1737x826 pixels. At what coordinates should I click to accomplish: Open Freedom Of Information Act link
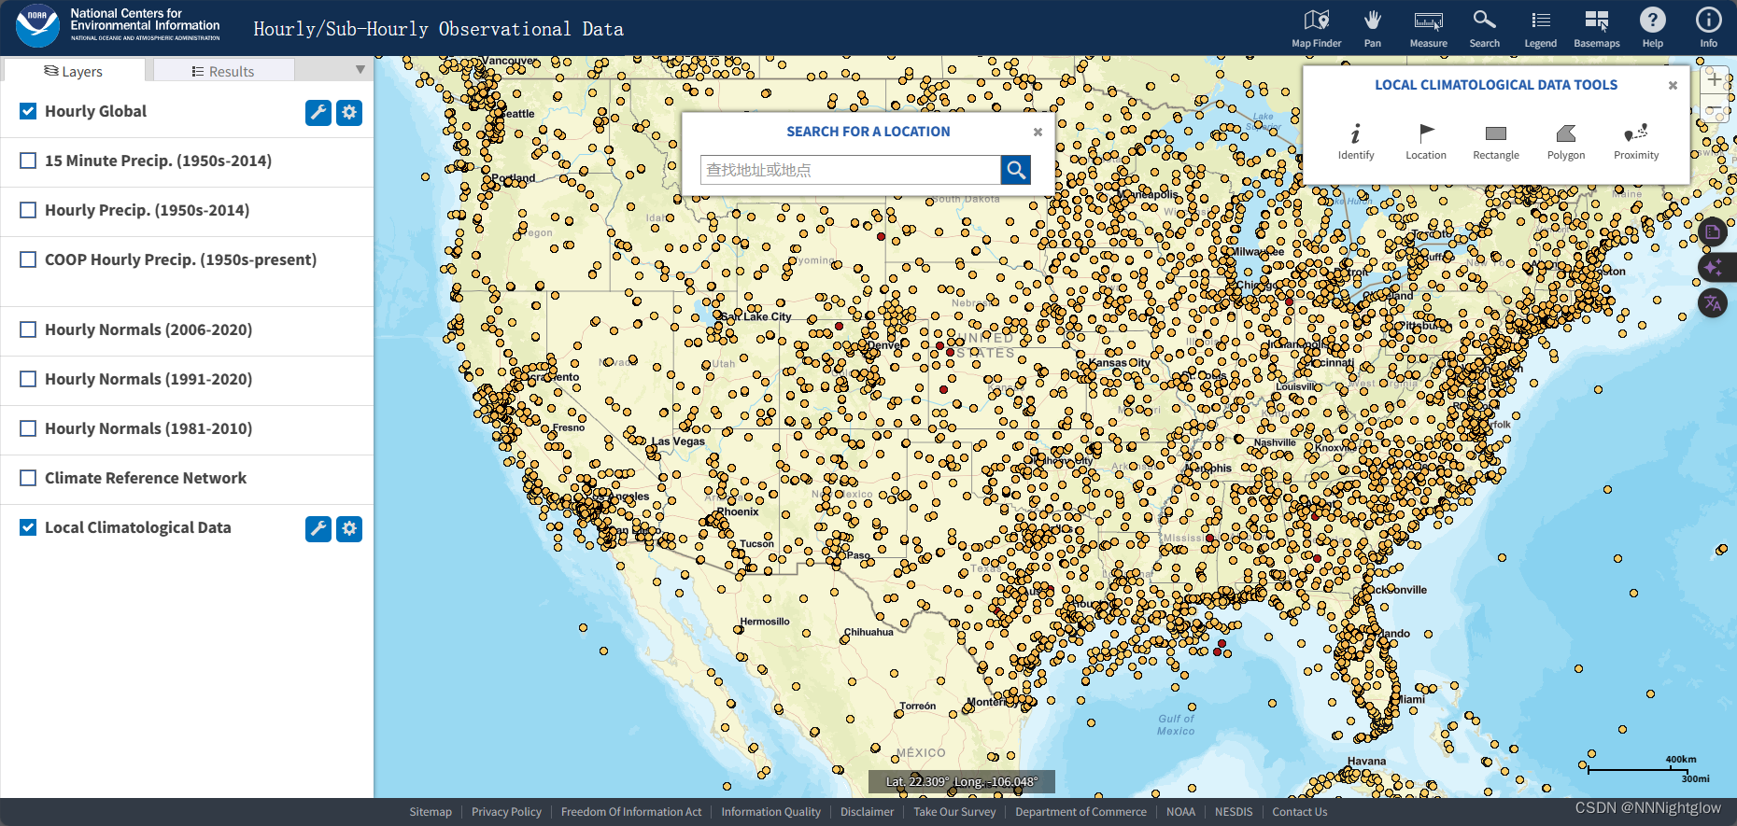click(631, 812)
